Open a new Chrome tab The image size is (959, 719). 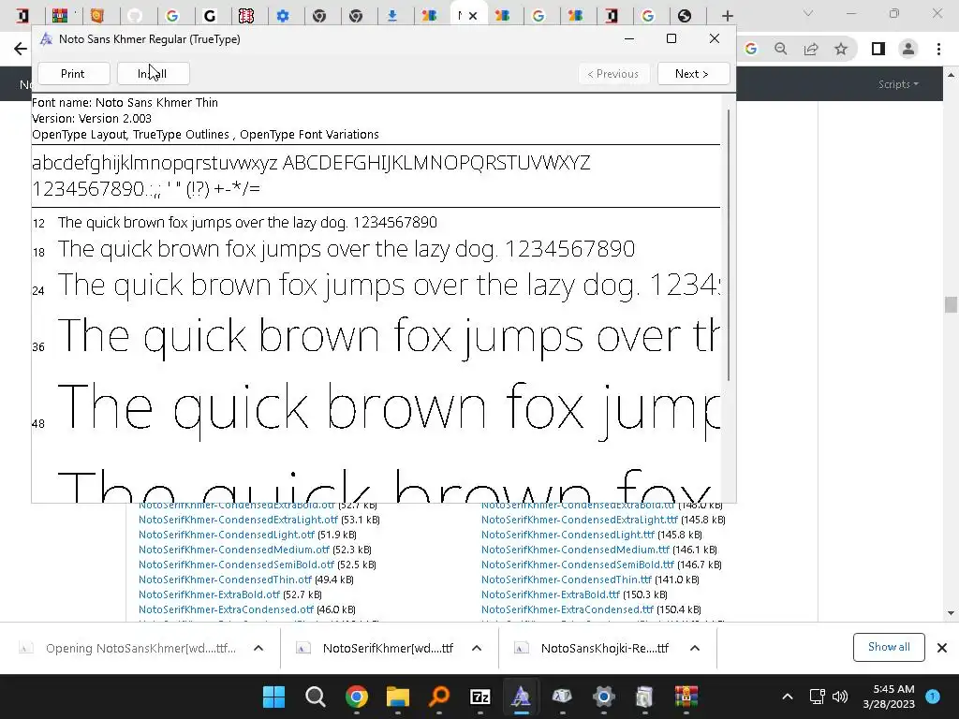tap(727, 16)
